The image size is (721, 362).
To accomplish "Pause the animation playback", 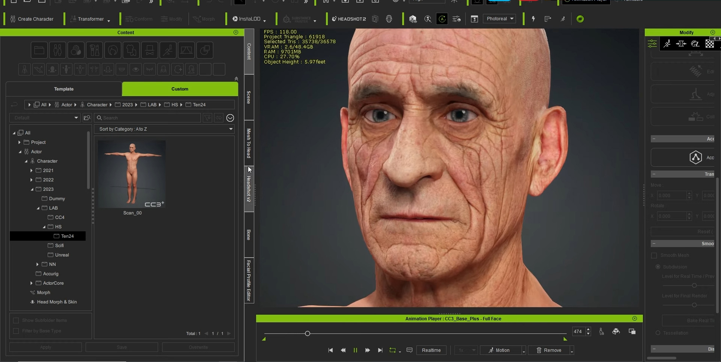I will click(356, 350).
